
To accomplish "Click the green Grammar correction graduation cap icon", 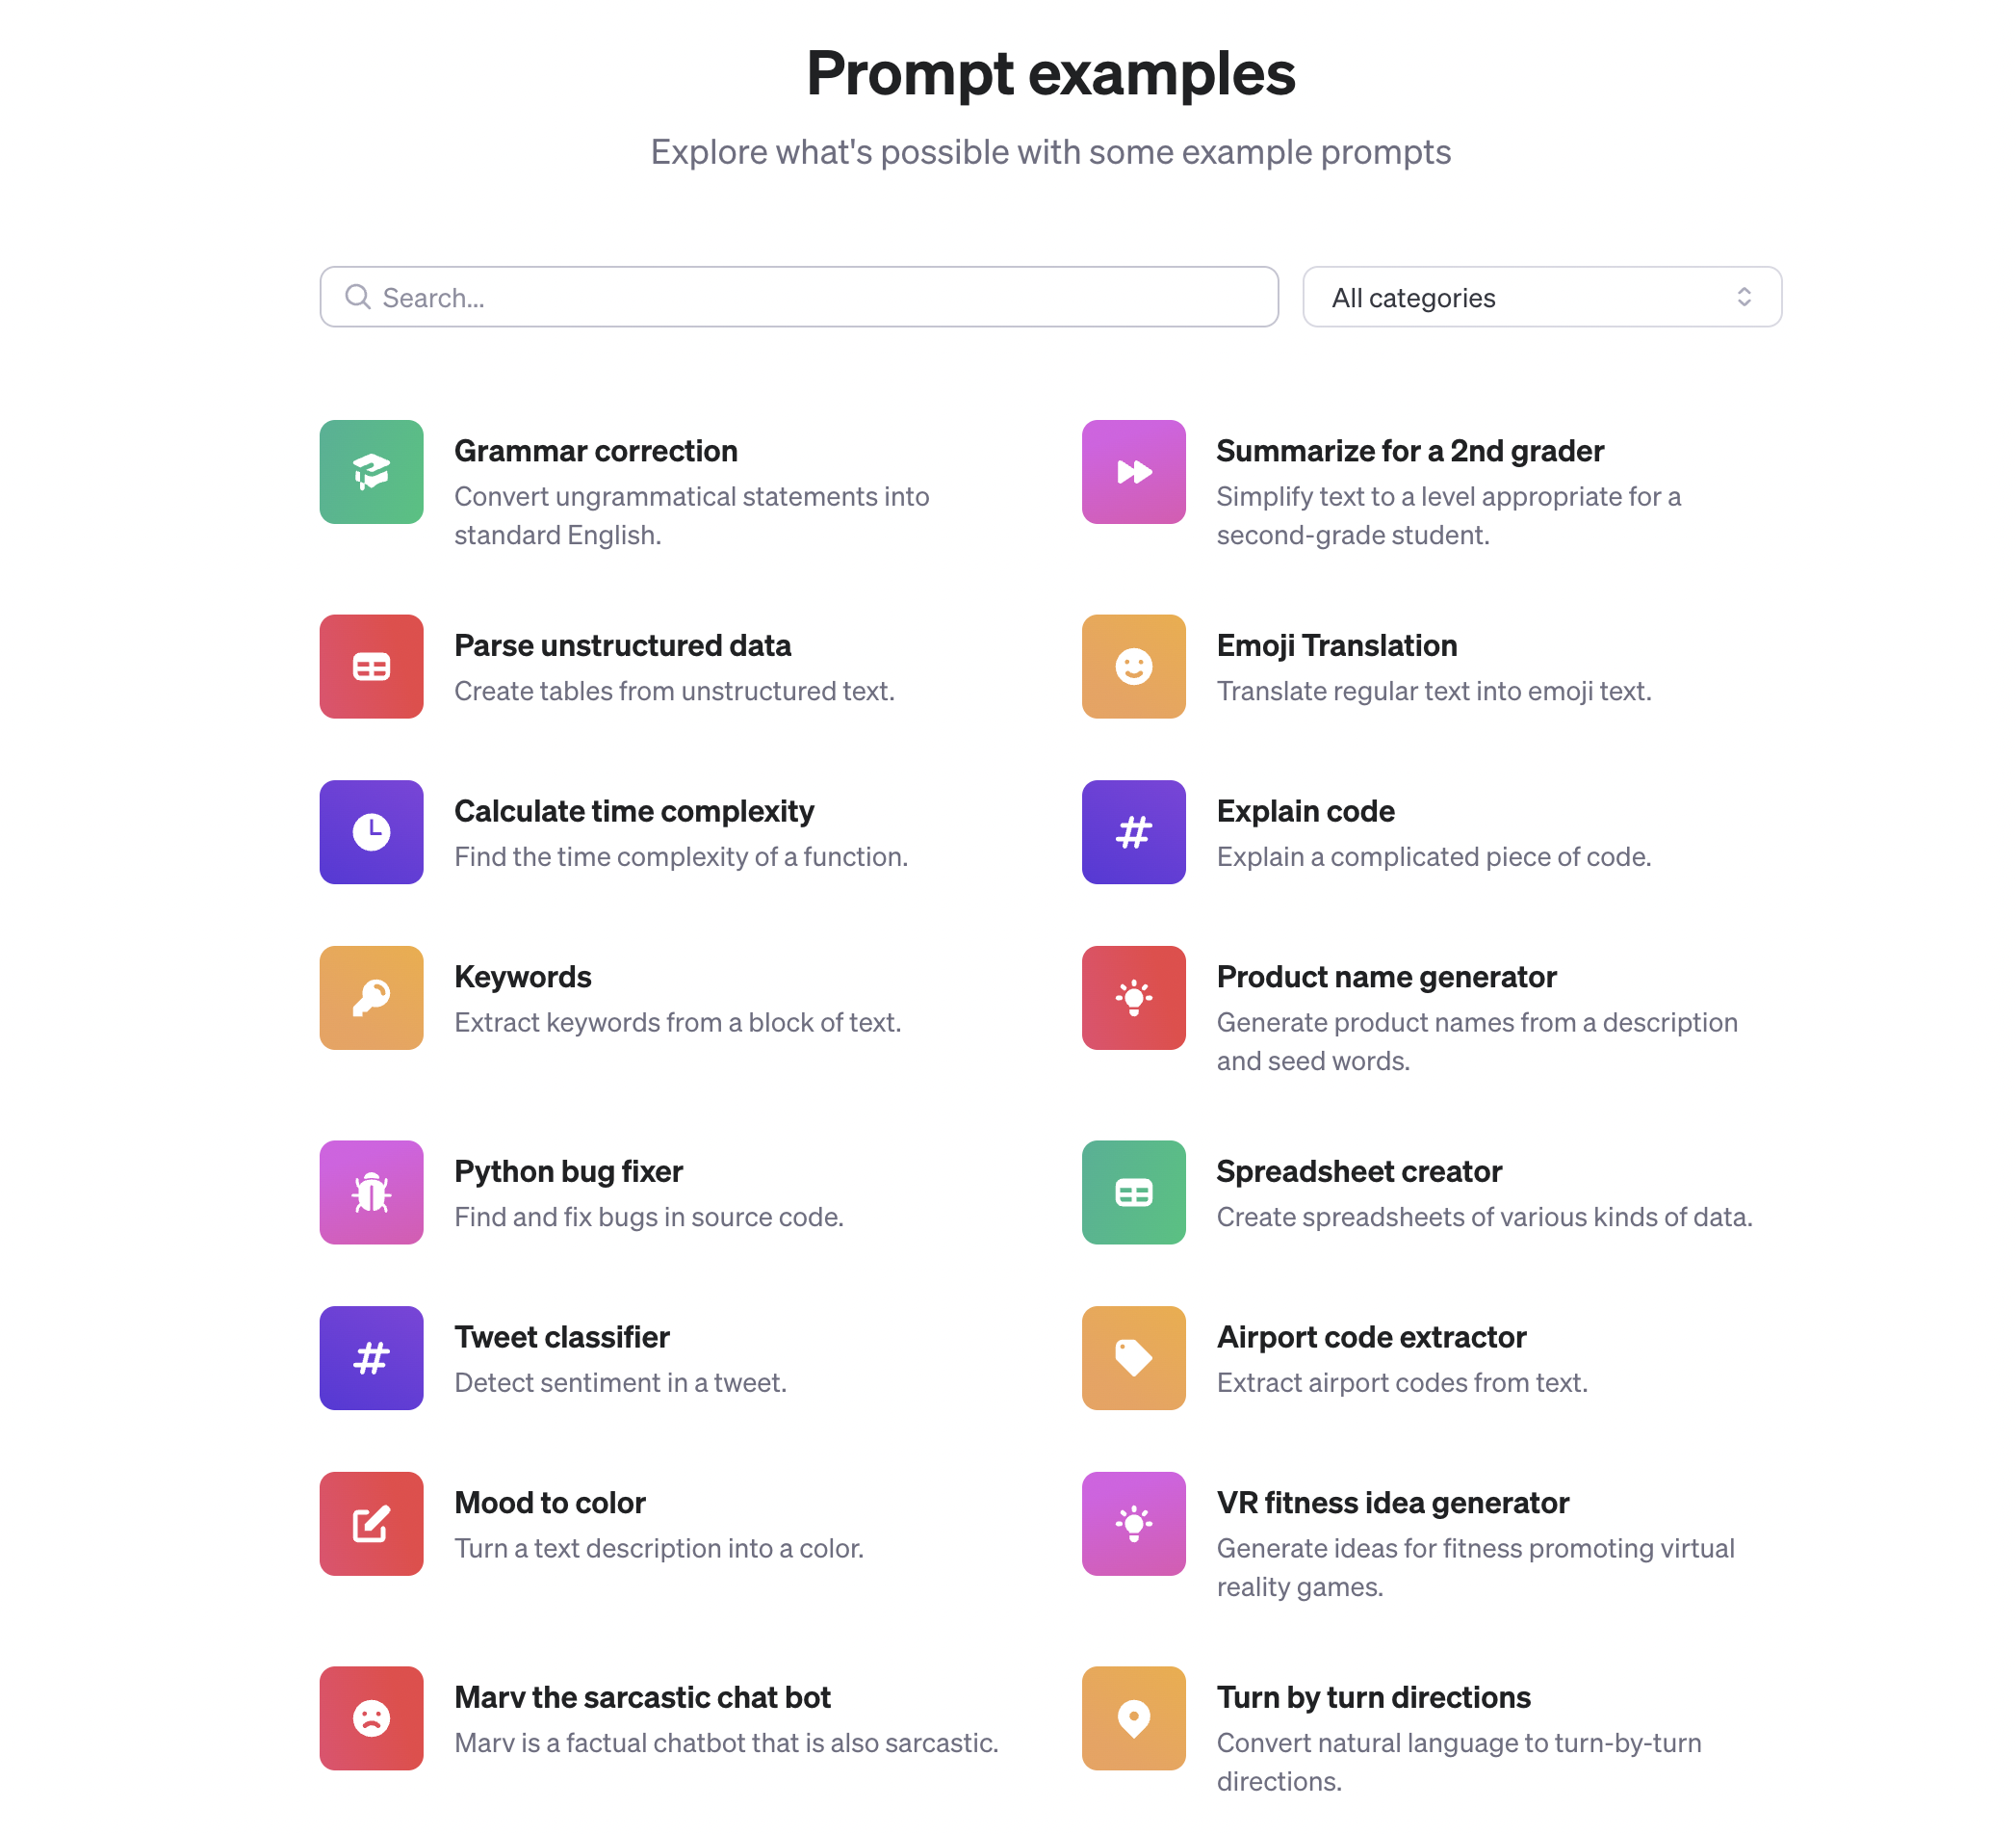I will point(371,471).
